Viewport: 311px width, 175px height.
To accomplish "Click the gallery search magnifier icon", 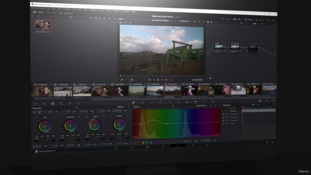I will (104, 18).
